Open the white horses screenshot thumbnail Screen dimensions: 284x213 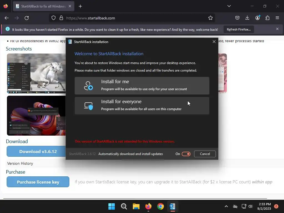(x=36, y=73)
